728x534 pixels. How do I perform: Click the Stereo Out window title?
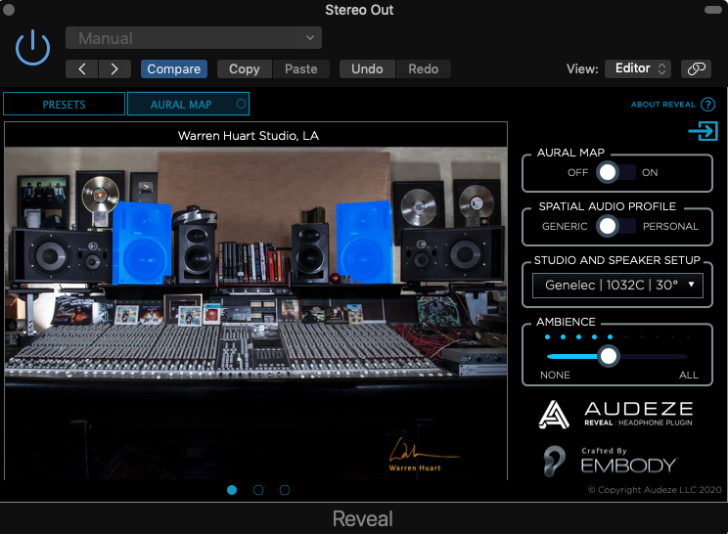(359, 10)
